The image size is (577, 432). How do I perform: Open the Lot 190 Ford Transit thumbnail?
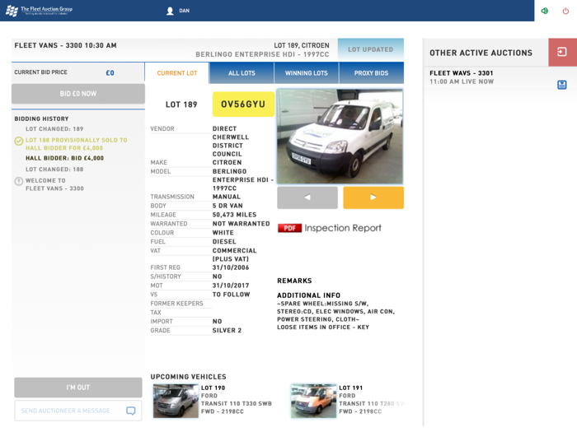(x=176, y=401)
